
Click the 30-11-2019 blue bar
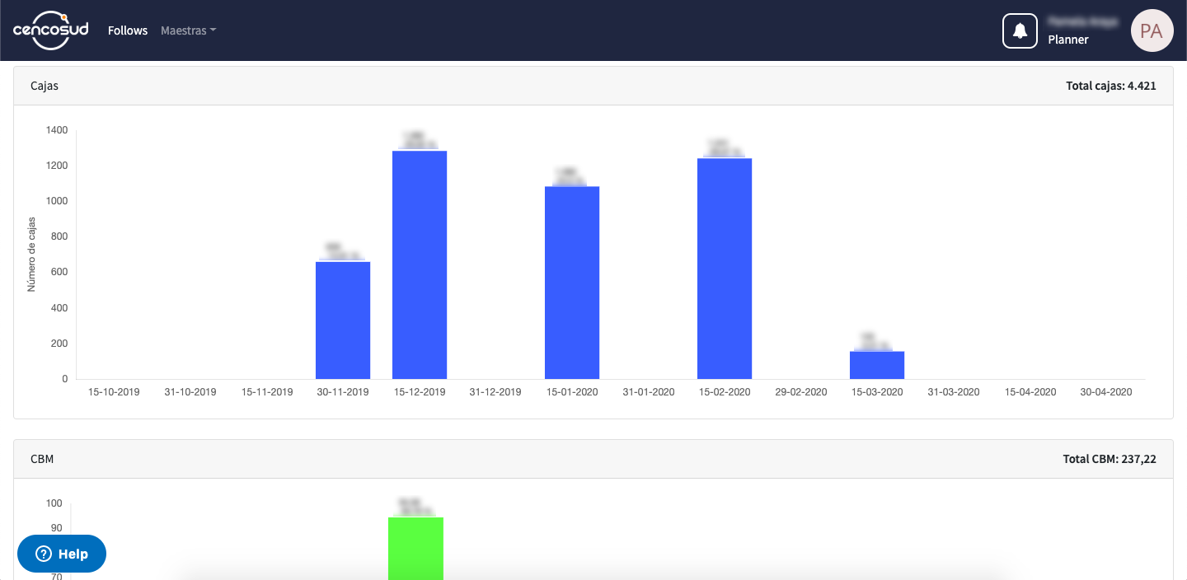[343, 320]
